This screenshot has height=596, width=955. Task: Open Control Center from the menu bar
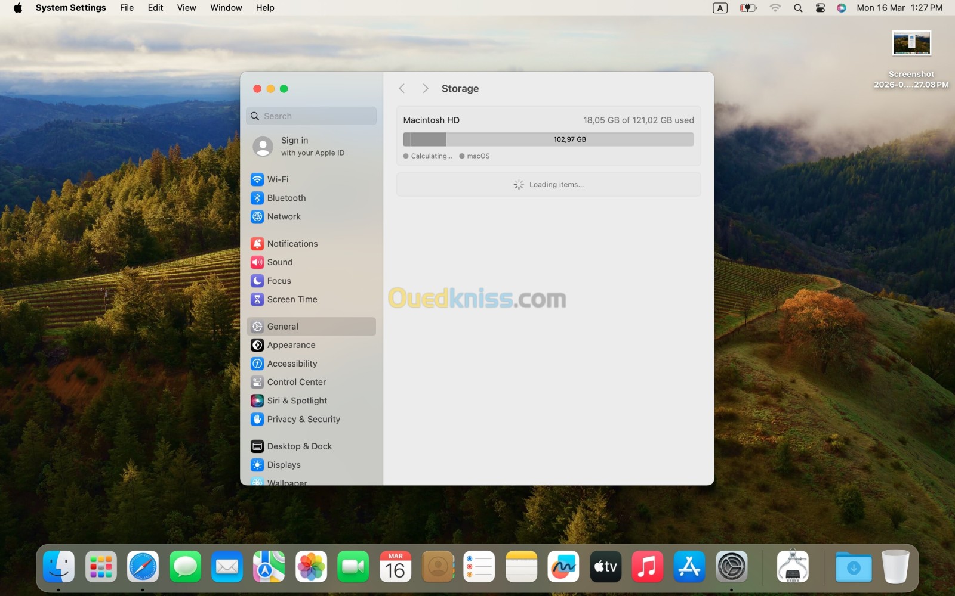[820, 8]
